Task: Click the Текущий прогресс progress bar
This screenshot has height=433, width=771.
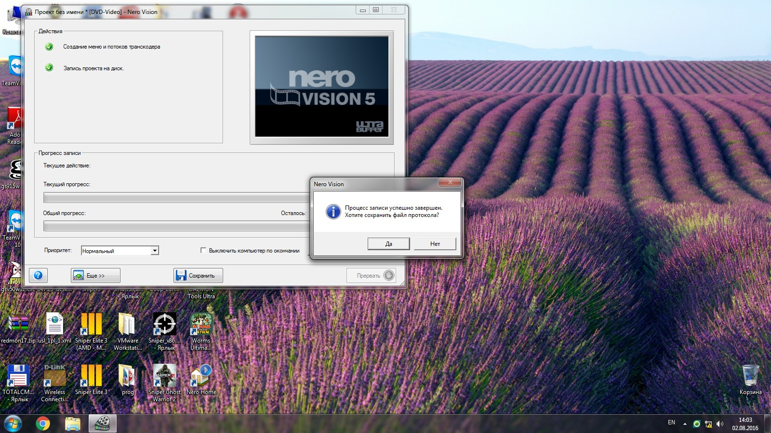Action: click(x=176, y=198)
